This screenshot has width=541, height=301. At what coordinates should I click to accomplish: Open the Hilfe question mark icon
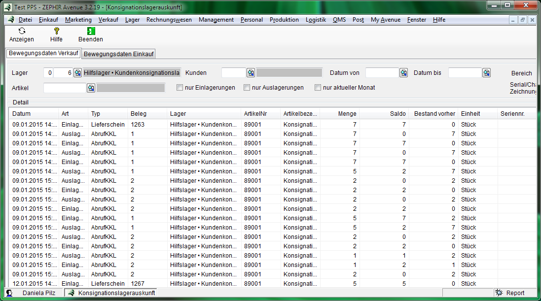56,31
